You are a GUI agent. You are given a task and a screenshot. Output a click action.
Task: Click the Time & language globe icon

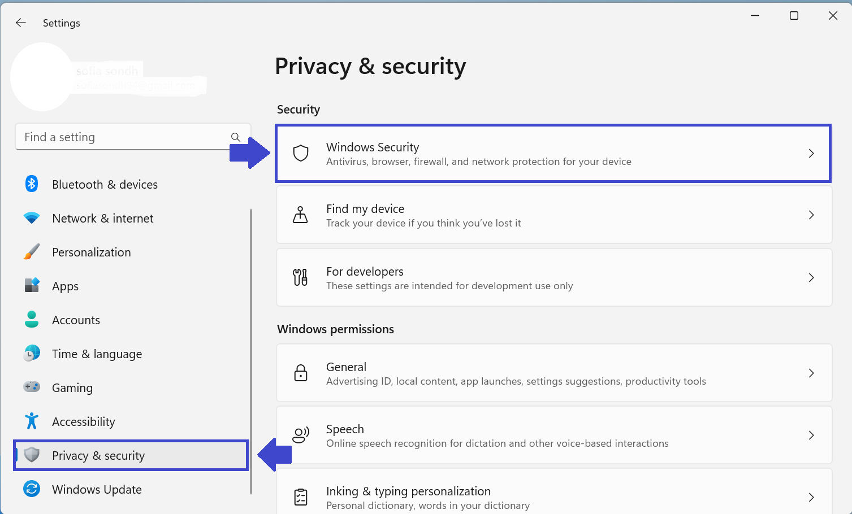pos(32,353)
